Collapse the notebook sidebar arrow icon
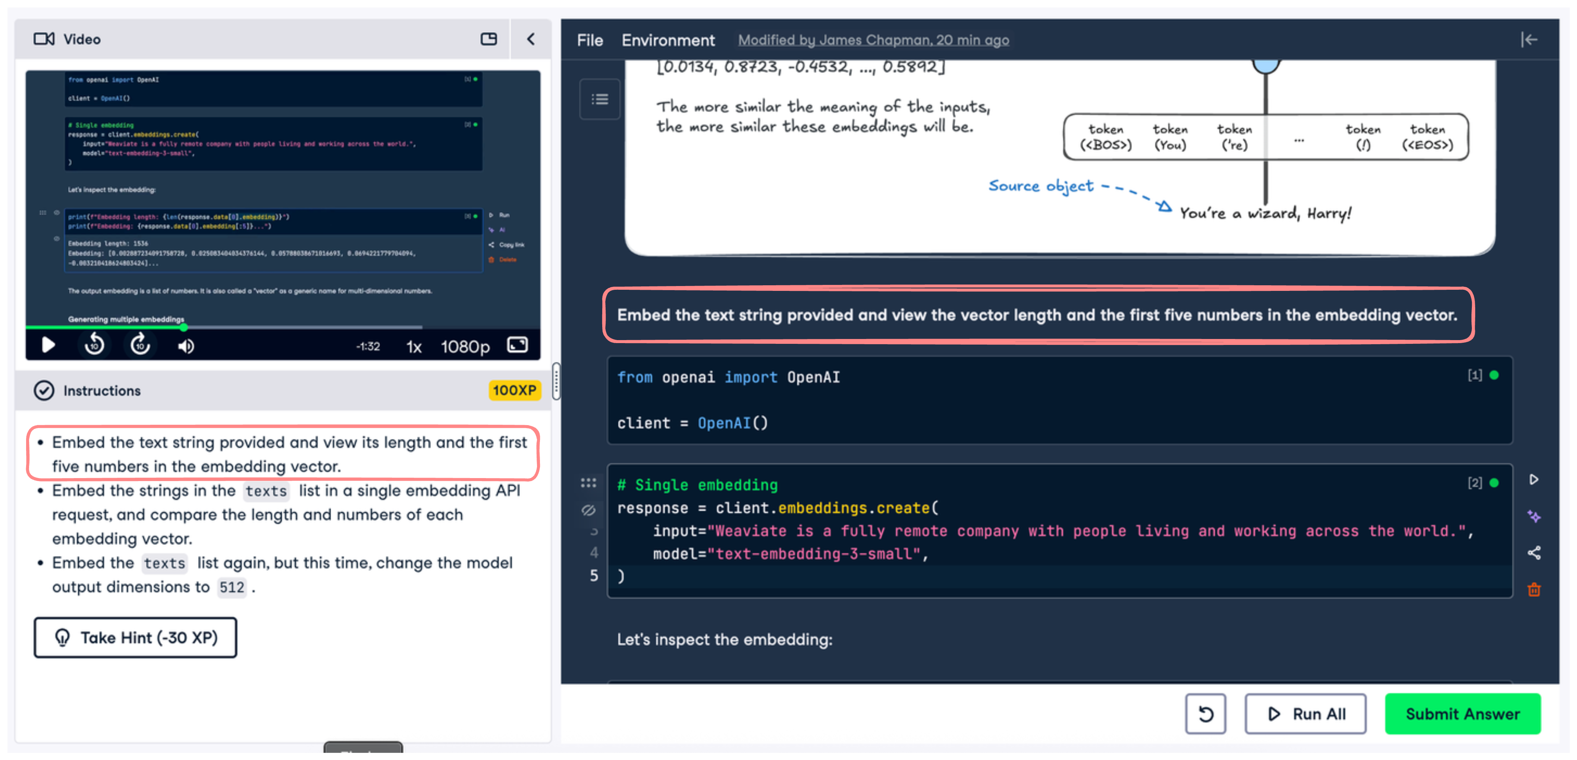The image size is (1577, 760). 1529,40
